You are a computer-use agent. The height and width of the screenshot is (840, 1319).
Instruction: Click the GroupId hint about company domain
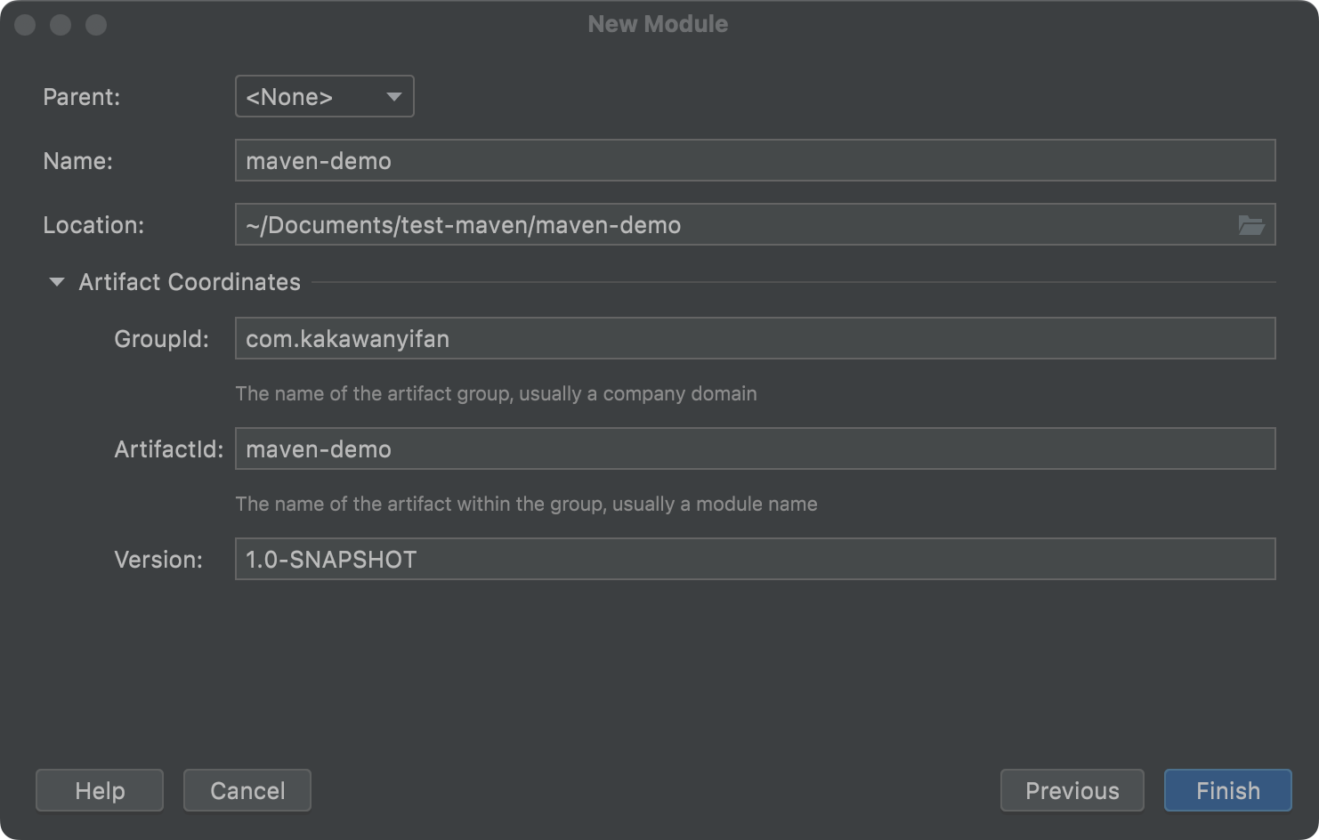point(496,393)
